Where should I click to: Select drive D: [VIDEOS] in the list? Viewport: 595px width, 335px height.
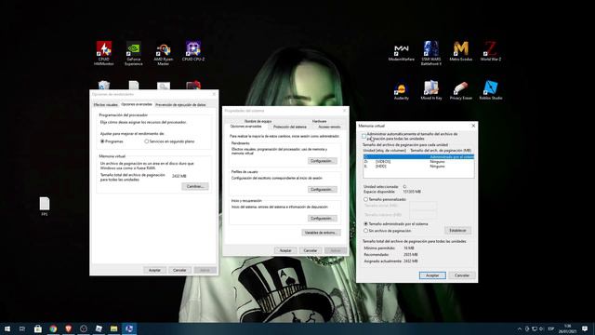click(x=418, y=161)
